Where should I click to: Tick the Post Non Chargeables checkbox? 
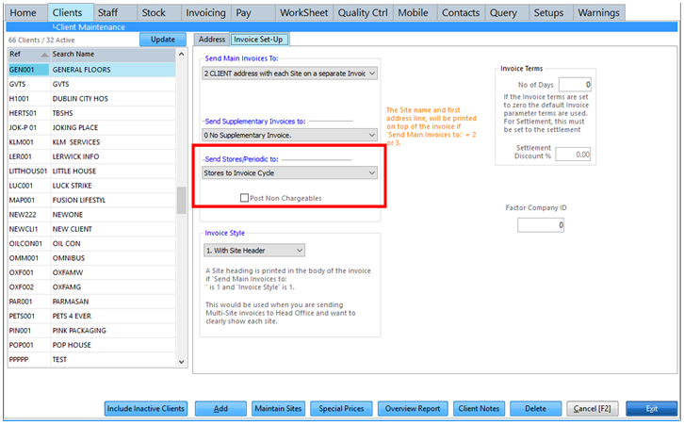[x=244, y=198]
